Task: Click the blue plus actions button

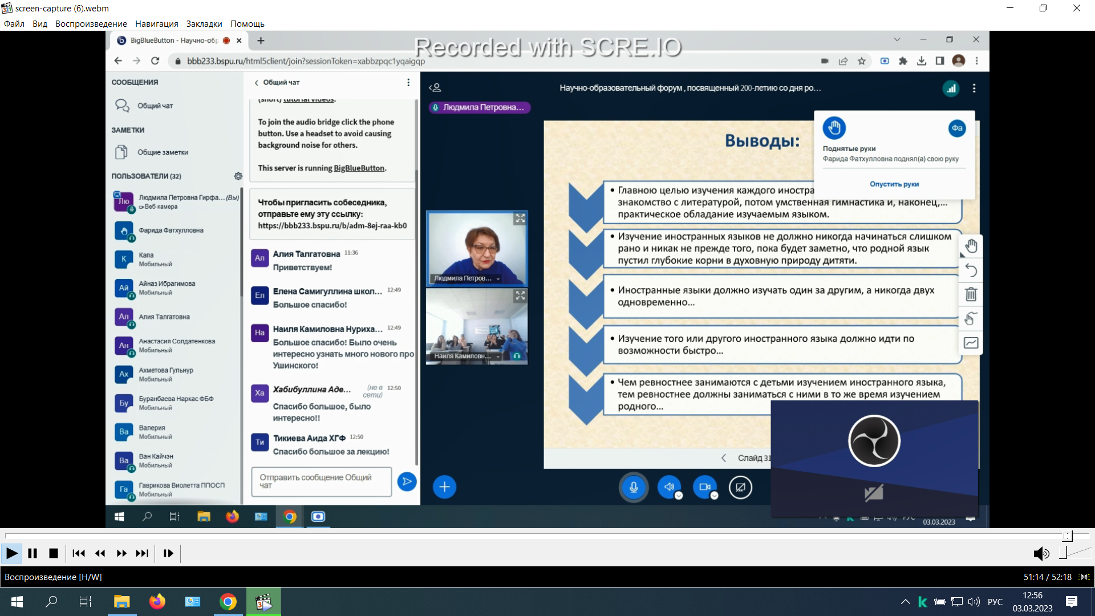Action: coord(444,487)
